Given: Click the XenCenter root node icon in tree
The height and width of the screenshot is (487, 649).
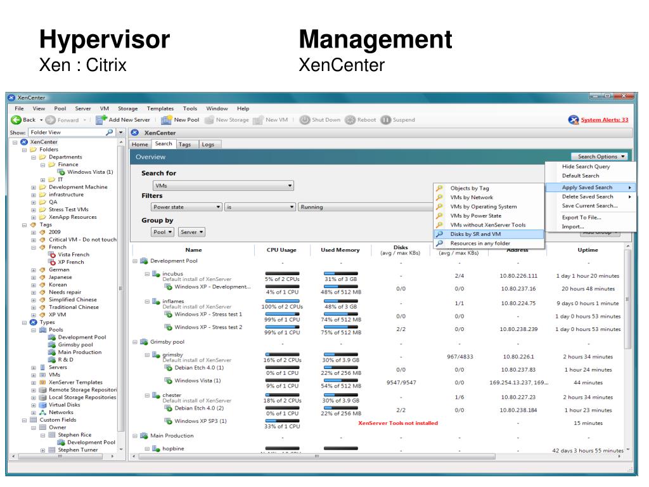Looking at the screenshot, I should 24,142.
